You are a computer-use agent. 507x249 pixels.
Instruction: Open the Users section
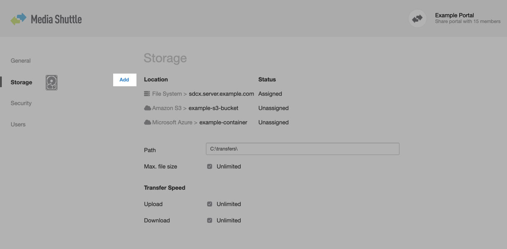click(x=18, y=124)
